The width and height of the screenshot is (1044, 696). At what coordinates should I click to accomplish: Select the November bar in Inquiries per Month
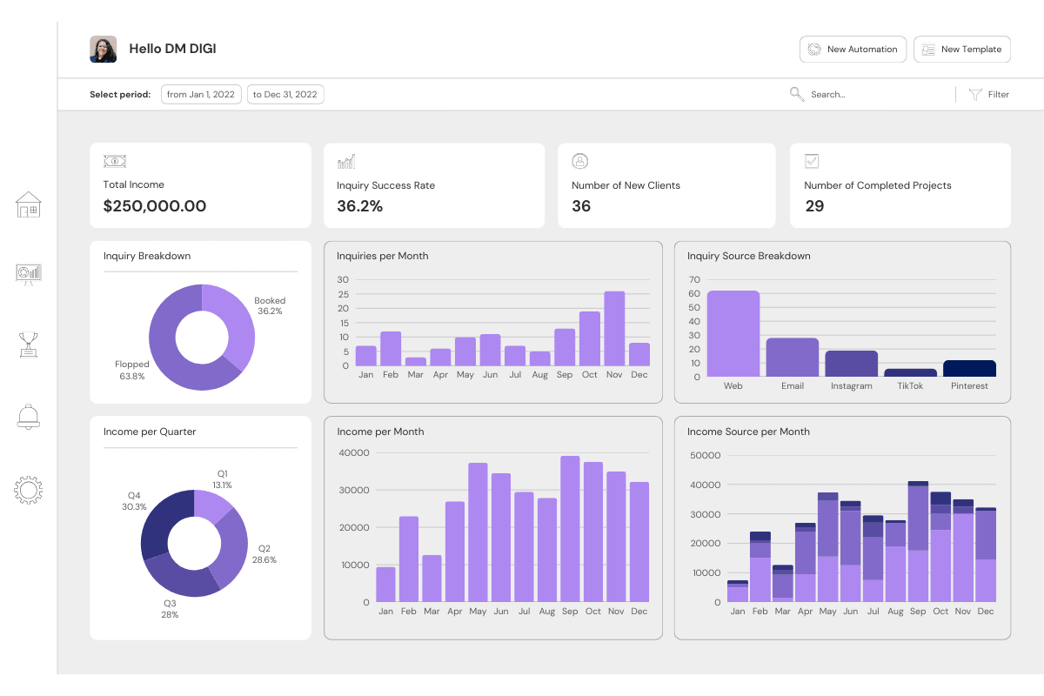[x=614, y=328]
